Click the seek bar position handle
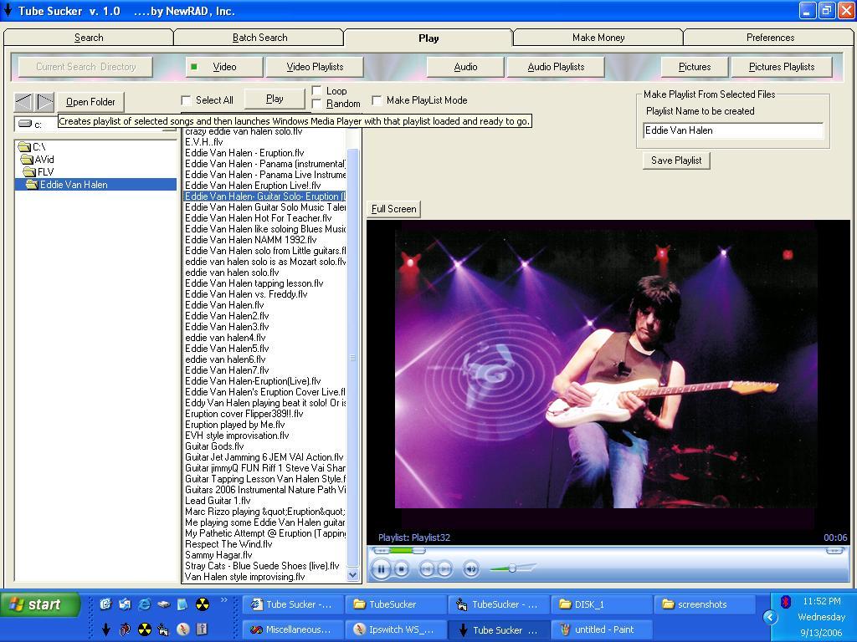This screenshot has width=857, height=642. tap(418, 550)
